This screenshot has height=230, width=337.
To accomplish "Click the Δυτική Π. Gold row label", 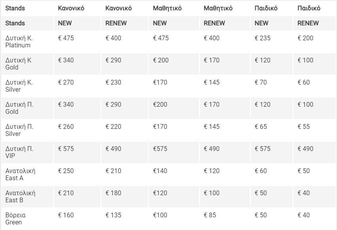I will pyautogui.click(x=19, y=108).
